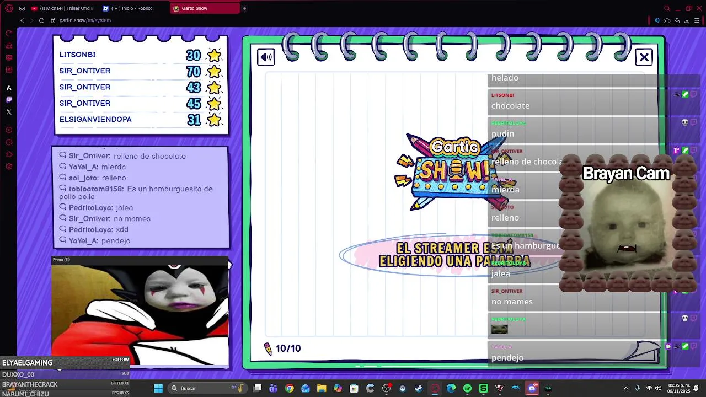Click the YaYel_A 'pendejo' chat message

(95, 240)
